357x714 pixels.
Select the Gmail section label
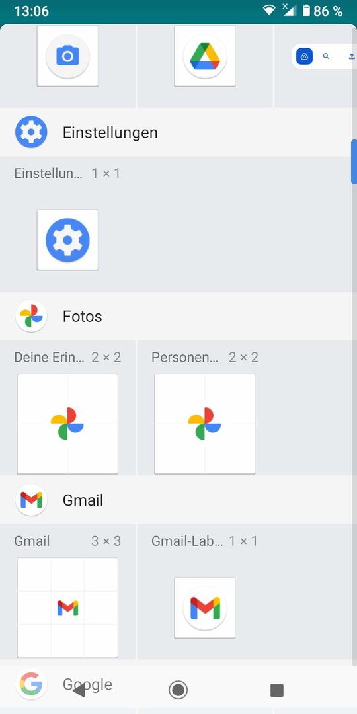83,500
